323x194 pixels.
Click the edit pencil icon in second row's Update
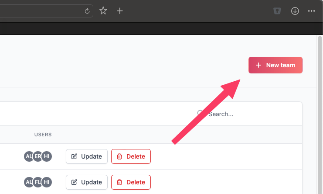74,182
